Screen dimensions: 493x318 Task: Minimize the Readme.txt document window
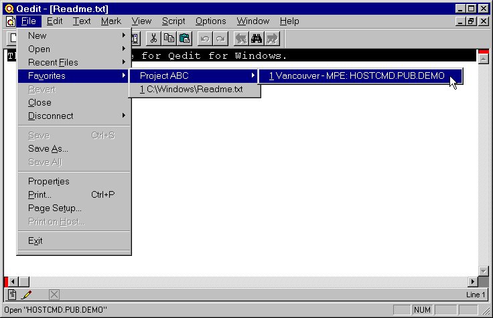click(461, 21)
